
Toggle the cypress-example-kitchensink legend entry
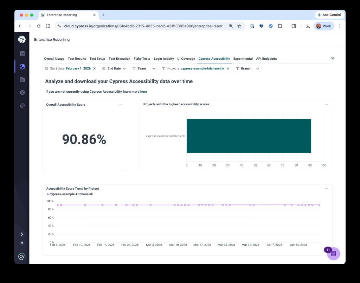click(70, 194)
